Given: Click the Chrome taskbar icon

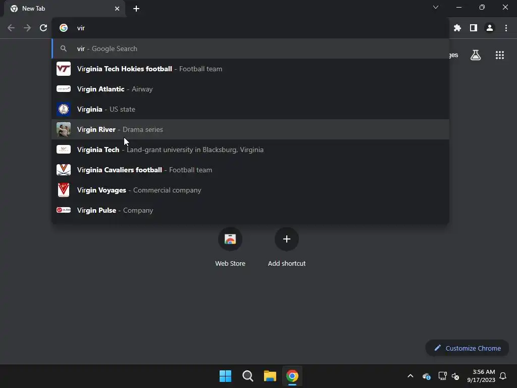Looking at the screenshot, I should pos(292,376).
